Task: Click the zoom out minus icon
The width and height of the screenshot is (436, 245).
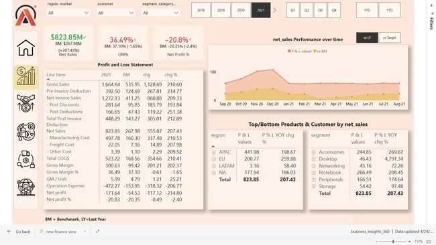Action: point(377,242)
